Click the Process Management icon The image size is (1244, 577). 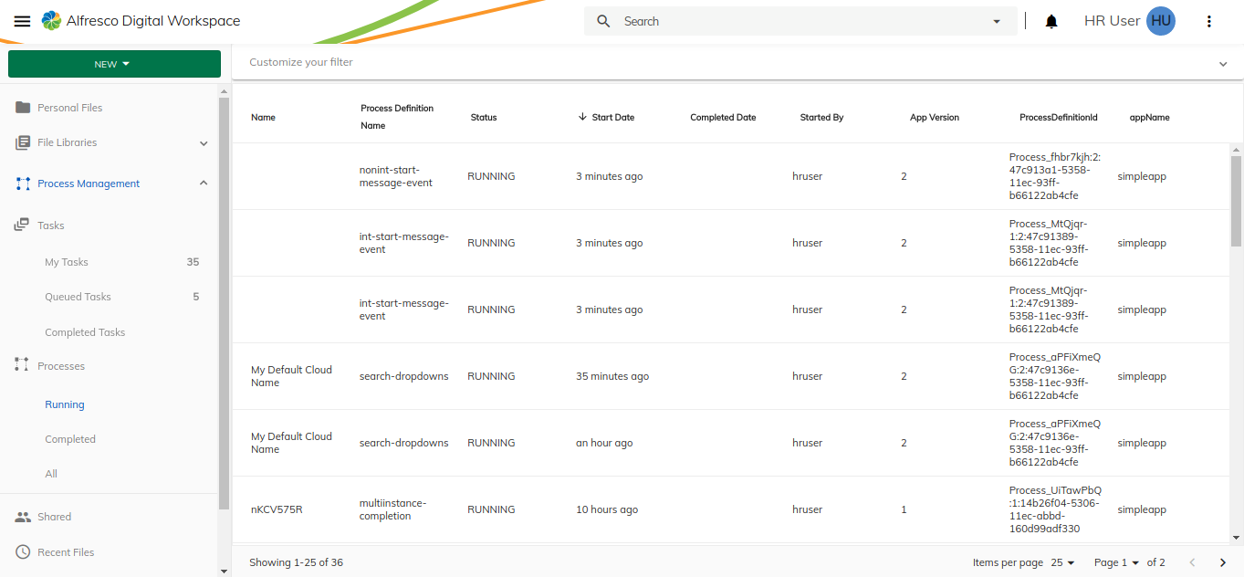pos(22,183)
